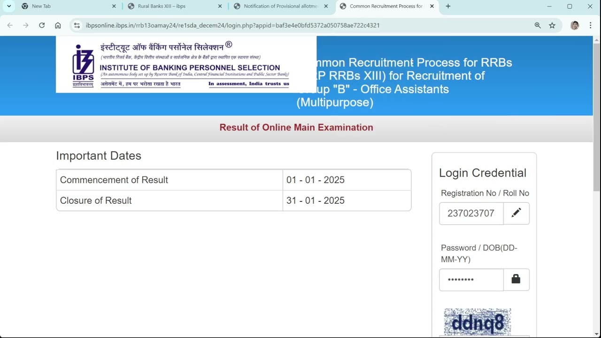Click the Result of Online Main Examination heading
The width and height of the screenshot is (601, 338).
coord(296,127)
